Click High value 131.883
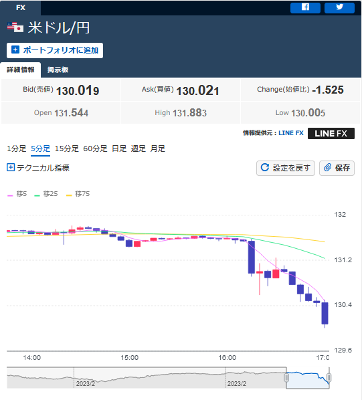The height and width of the screenshot is (400, 362). tap(189, 113)
